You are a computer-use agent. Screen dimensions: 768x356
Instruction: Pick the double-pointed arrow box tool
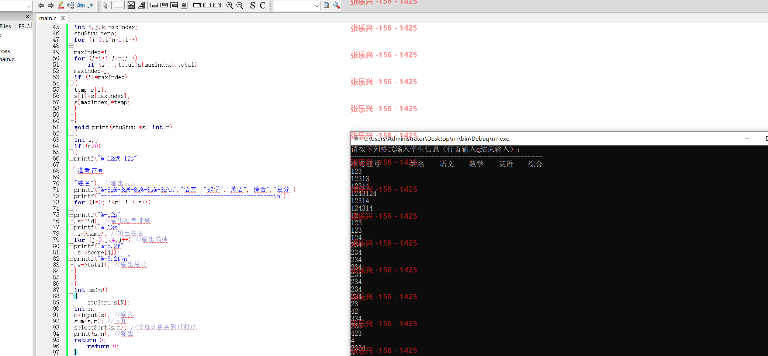217,5
